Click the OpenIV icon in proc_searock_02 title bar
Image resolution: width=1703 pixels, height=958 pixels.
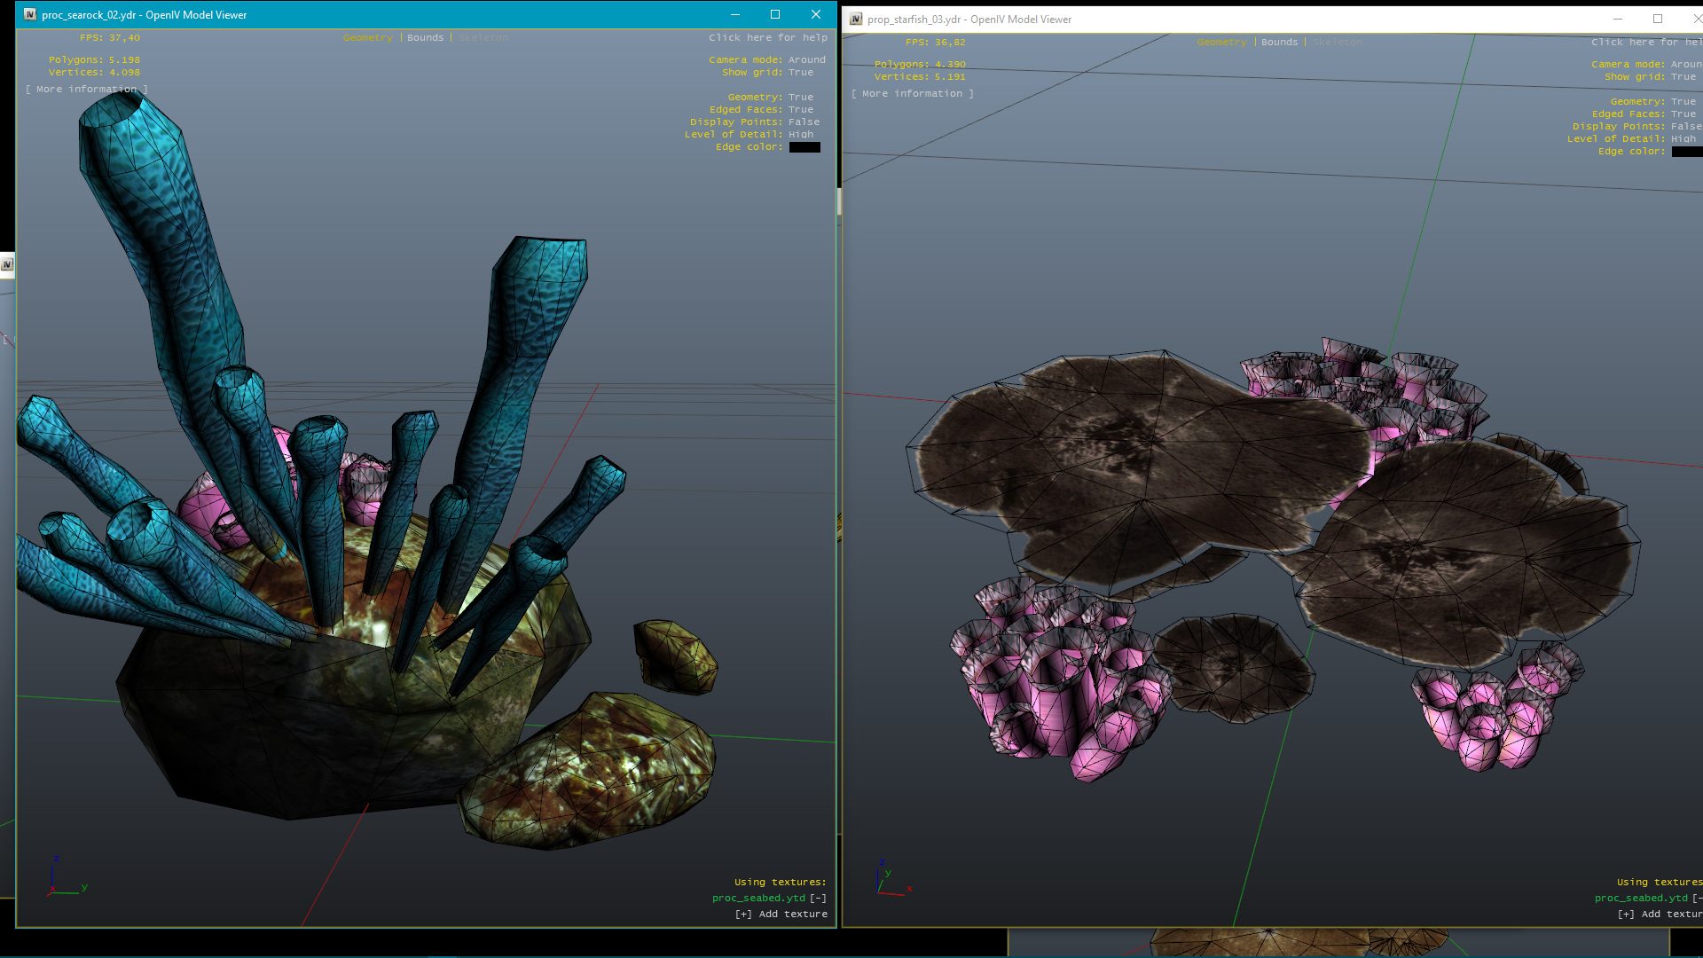coord(32,14)
